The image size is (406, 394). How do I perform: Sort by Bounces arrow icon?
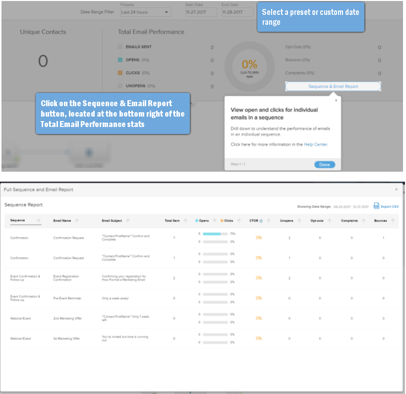(393, 221)
